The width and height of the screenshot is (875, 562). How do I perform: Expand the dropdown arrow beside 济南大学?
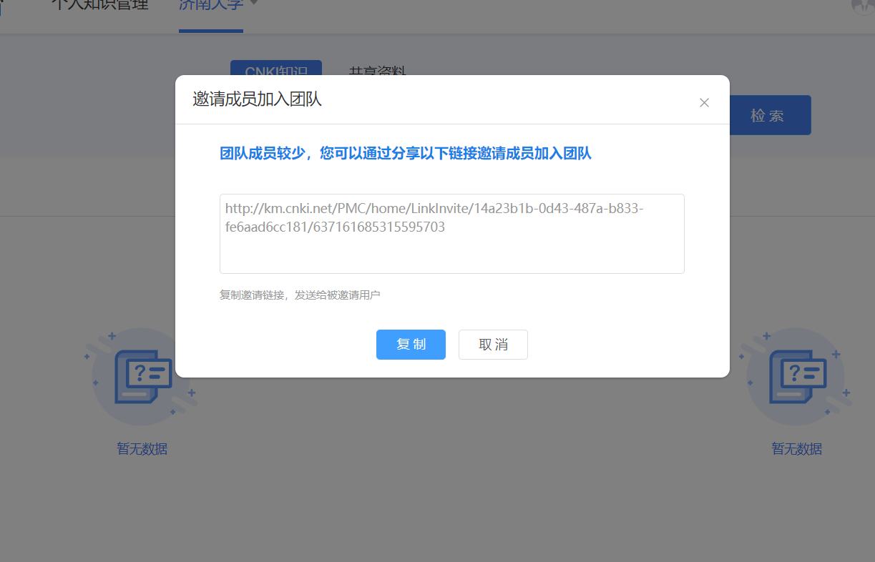[x=253, y=4]
